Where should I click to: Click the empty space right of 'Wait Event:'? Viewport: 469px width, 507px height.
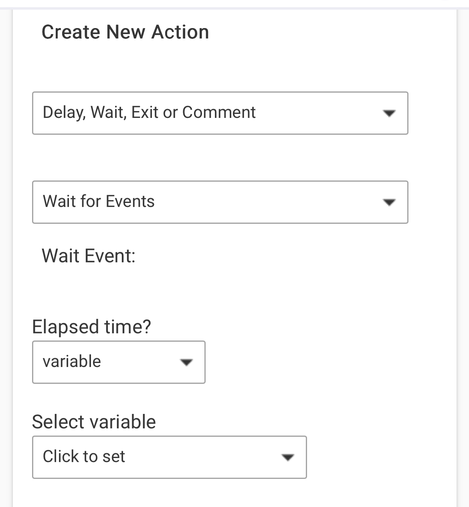pyautogui.click(x=281, y=256)
